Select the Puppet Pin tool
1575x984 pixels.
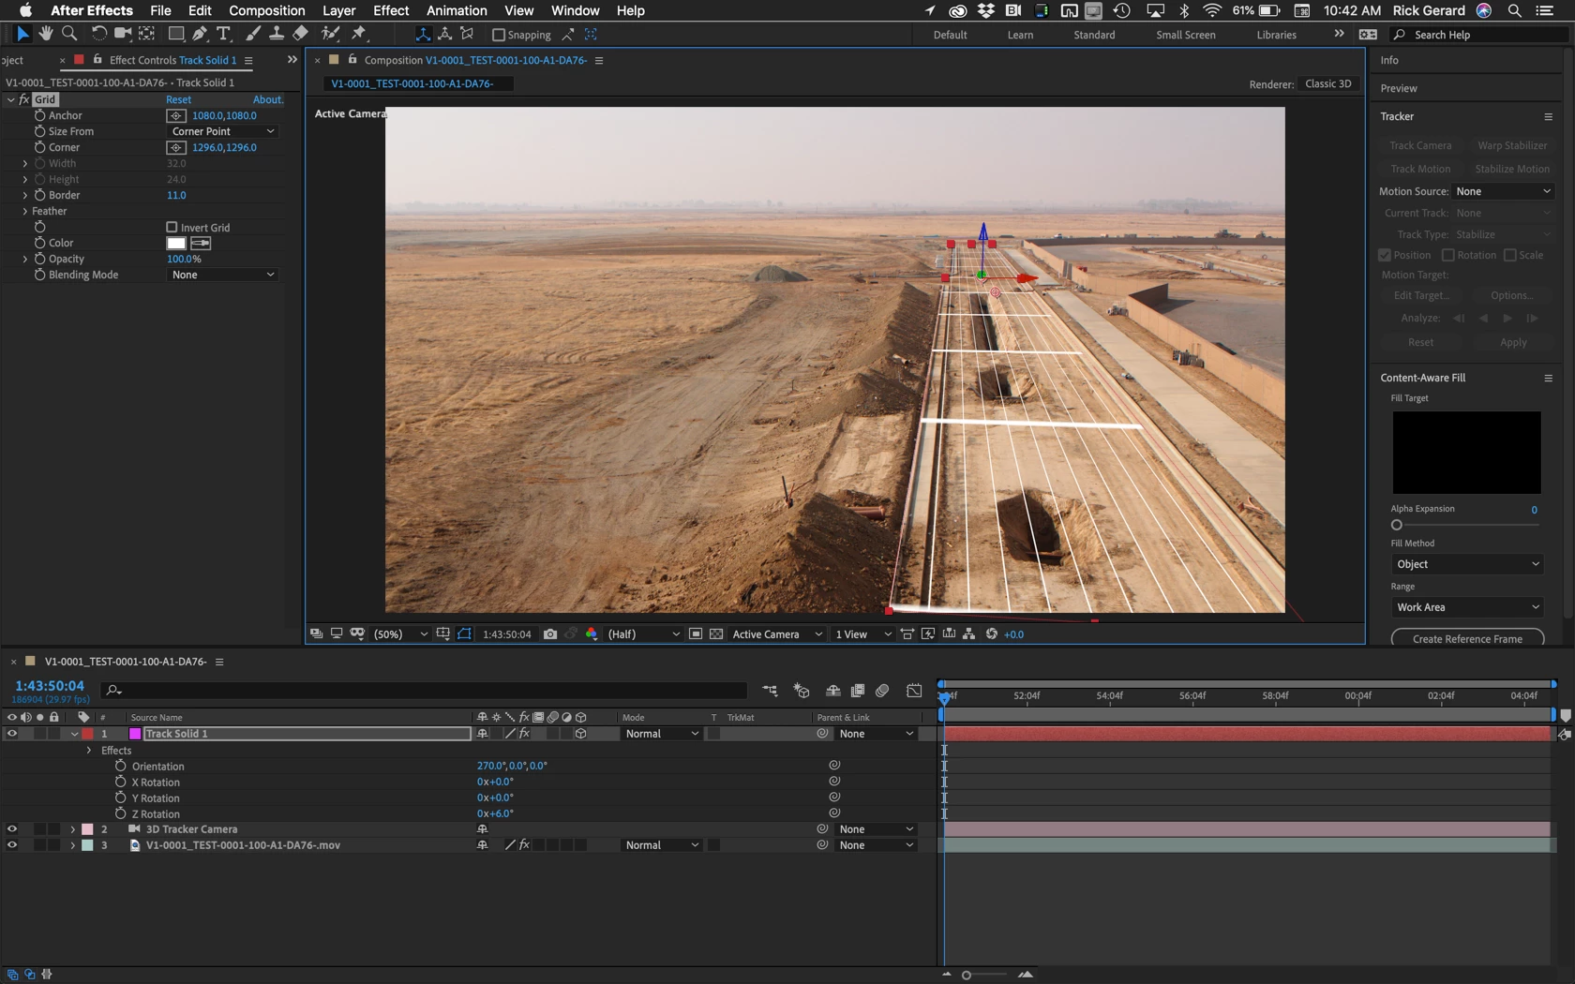click(359, 34)
